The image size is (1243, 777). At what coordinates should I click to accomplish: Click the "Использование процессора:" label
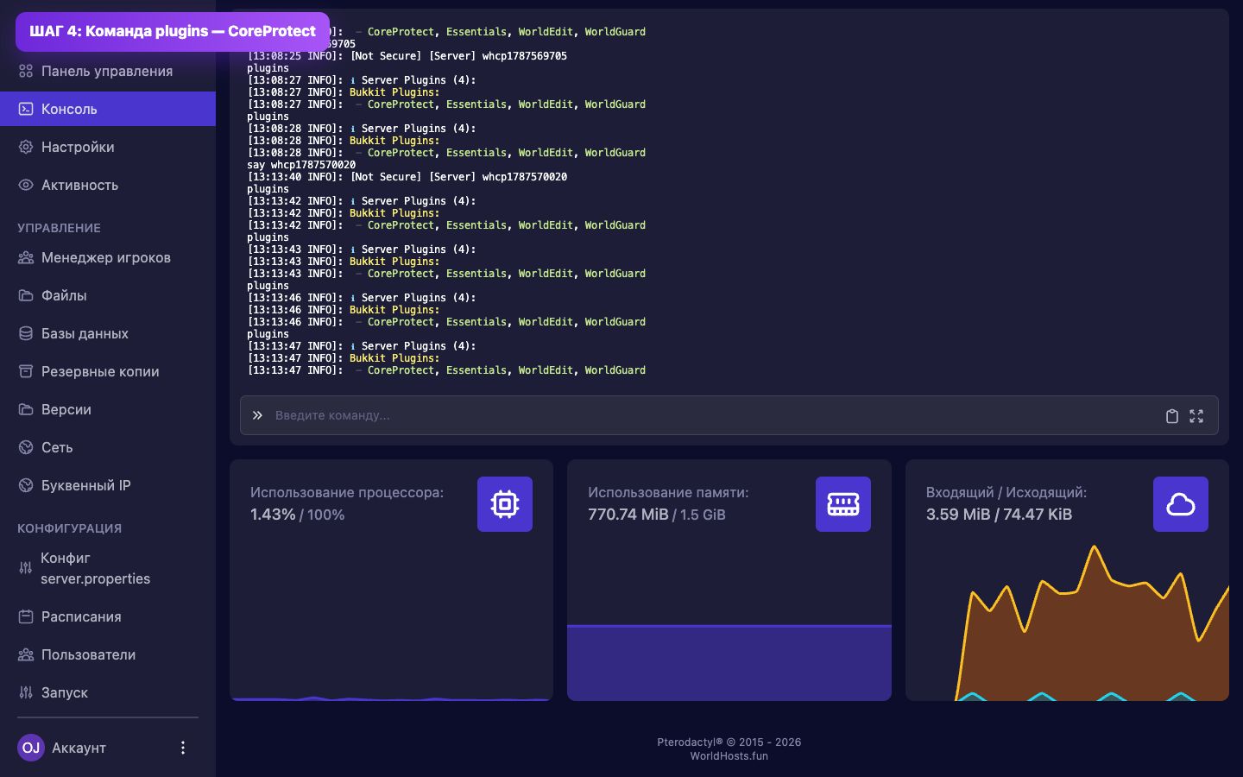[347, 492]
